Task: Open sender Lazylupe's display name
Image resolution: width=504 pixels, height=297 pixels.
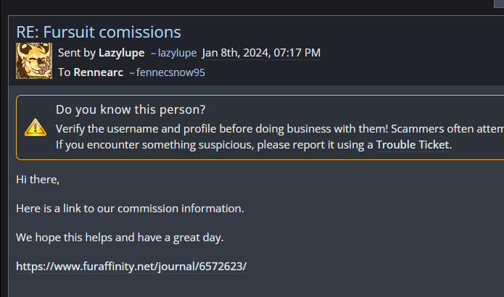Action: (x=121, y=53)
